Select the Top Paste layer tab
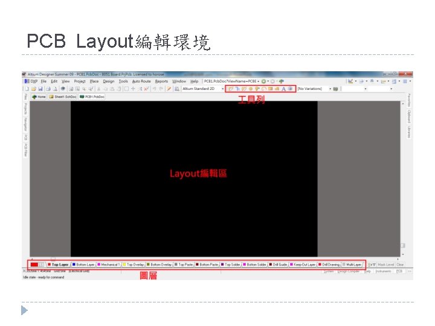This screenshot has width=435, height=326. tap(184, 264)
